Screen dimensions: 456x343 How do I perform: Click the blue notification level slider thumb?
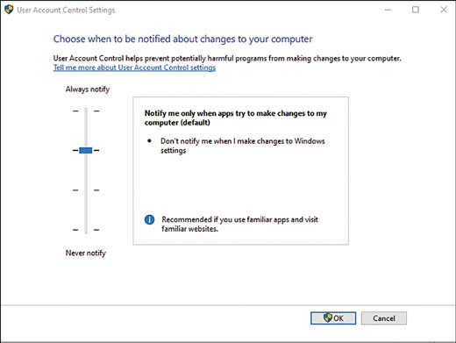(86, 150)
